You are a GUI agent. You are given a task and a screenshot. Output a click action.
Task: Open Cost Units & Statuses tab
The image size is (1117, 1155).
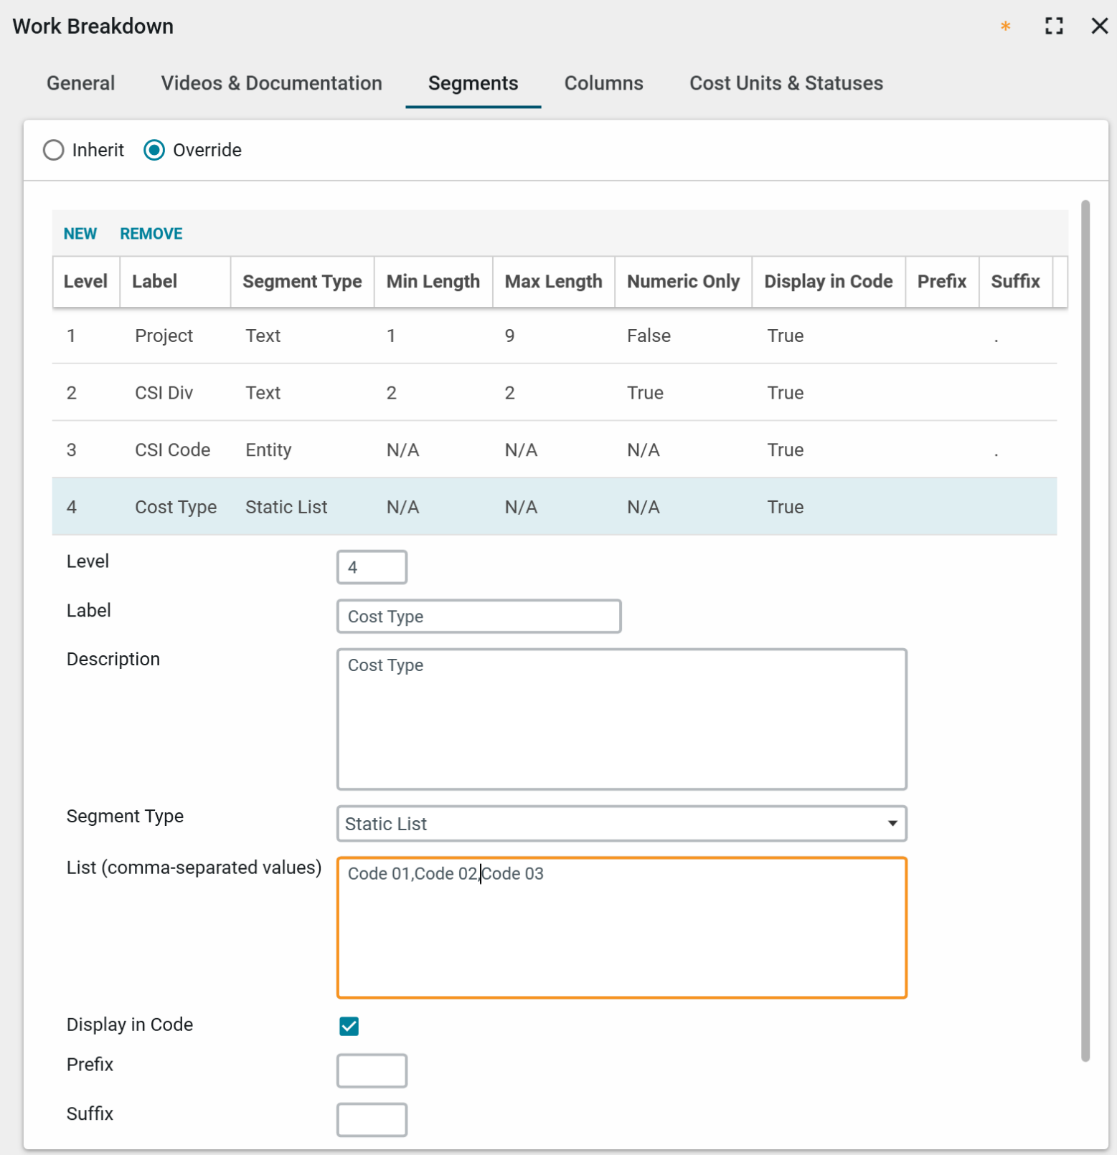(x=786, y=83)
